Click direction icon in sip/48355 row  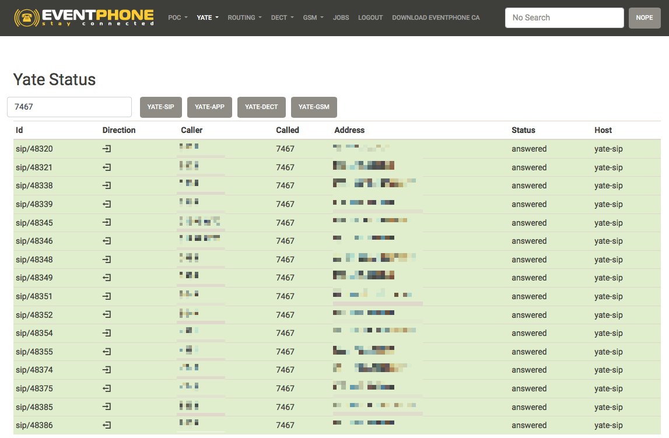[107, 352]
